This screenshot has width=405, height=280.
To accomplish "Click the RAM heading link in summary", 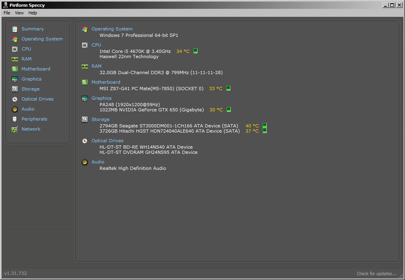I will click(97, 66).
